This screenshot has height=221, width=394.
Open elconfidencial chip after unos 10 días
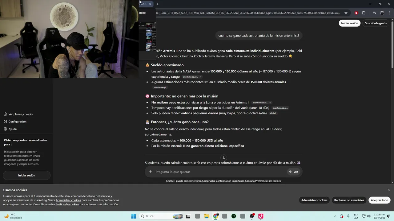280,108
